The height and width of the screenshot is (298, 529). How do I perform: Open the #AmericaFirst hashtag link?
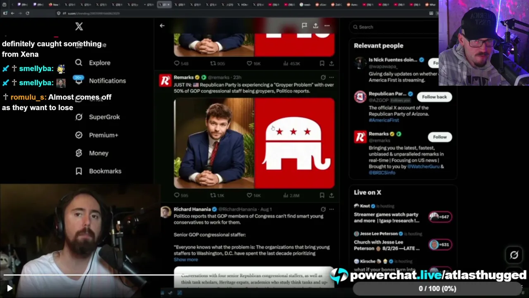pyautogui.click(x=384, y=120)
